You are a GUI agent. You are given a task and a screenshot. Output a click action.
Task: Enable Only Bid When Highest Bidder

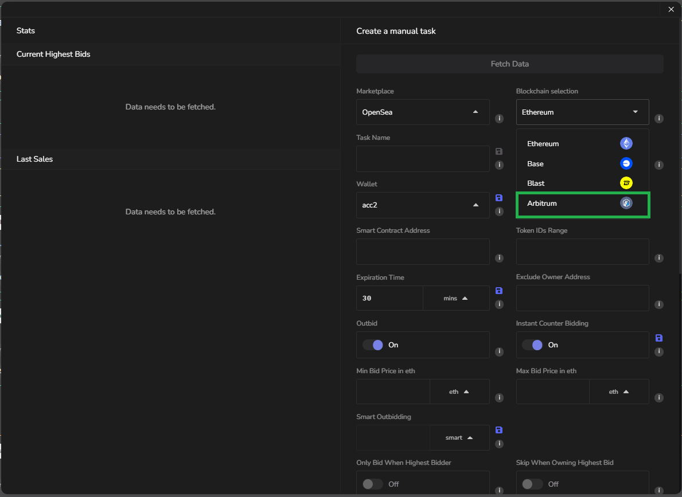click(373, 484)
